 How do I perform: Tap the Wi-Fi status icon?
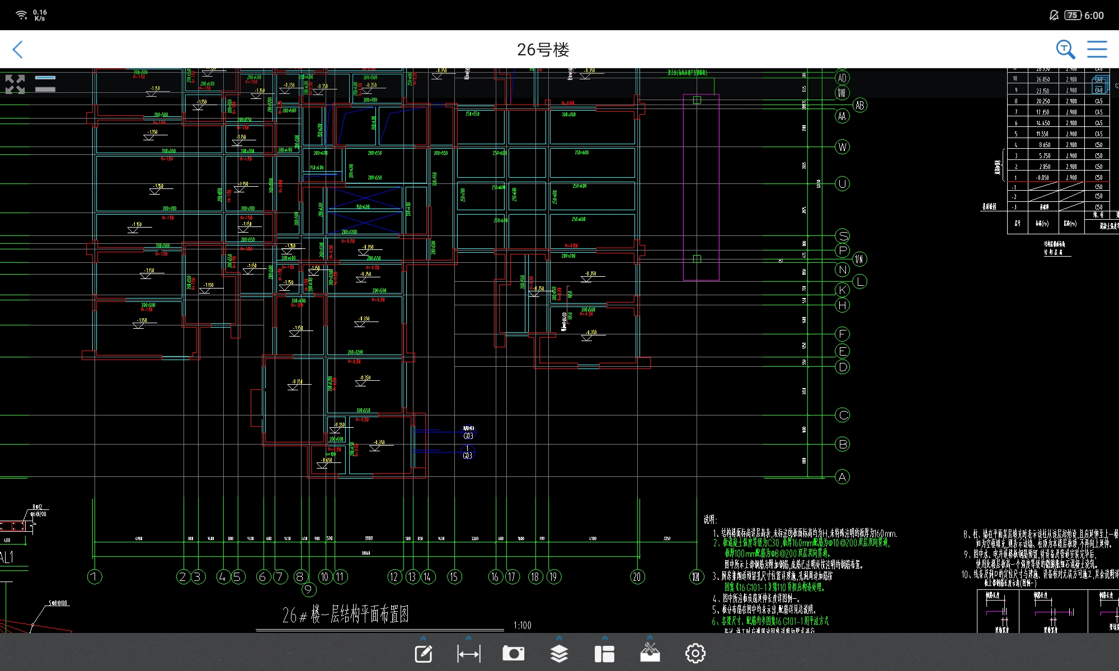(x=21, y=15)
